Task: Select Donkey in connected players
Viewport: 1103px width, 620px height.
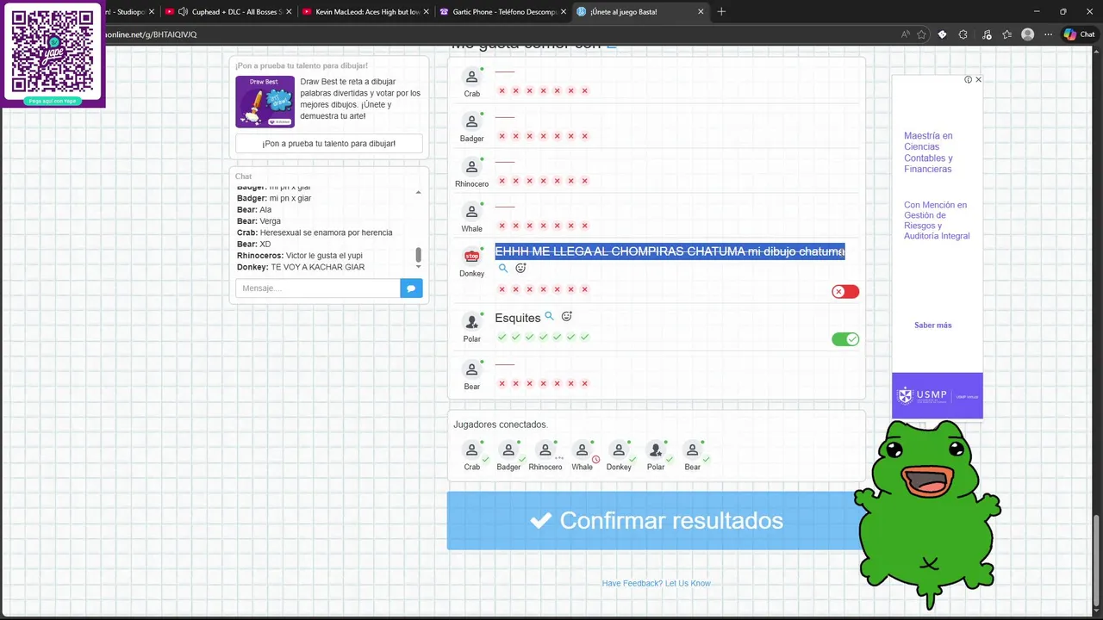Action: [x=619, y=456]
